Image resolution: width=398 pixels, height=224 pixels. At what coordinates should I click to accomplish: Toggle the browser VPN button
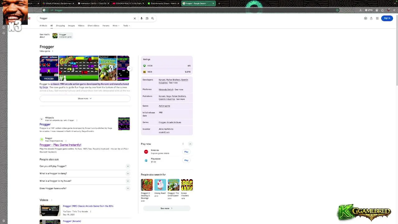(369, 10)
